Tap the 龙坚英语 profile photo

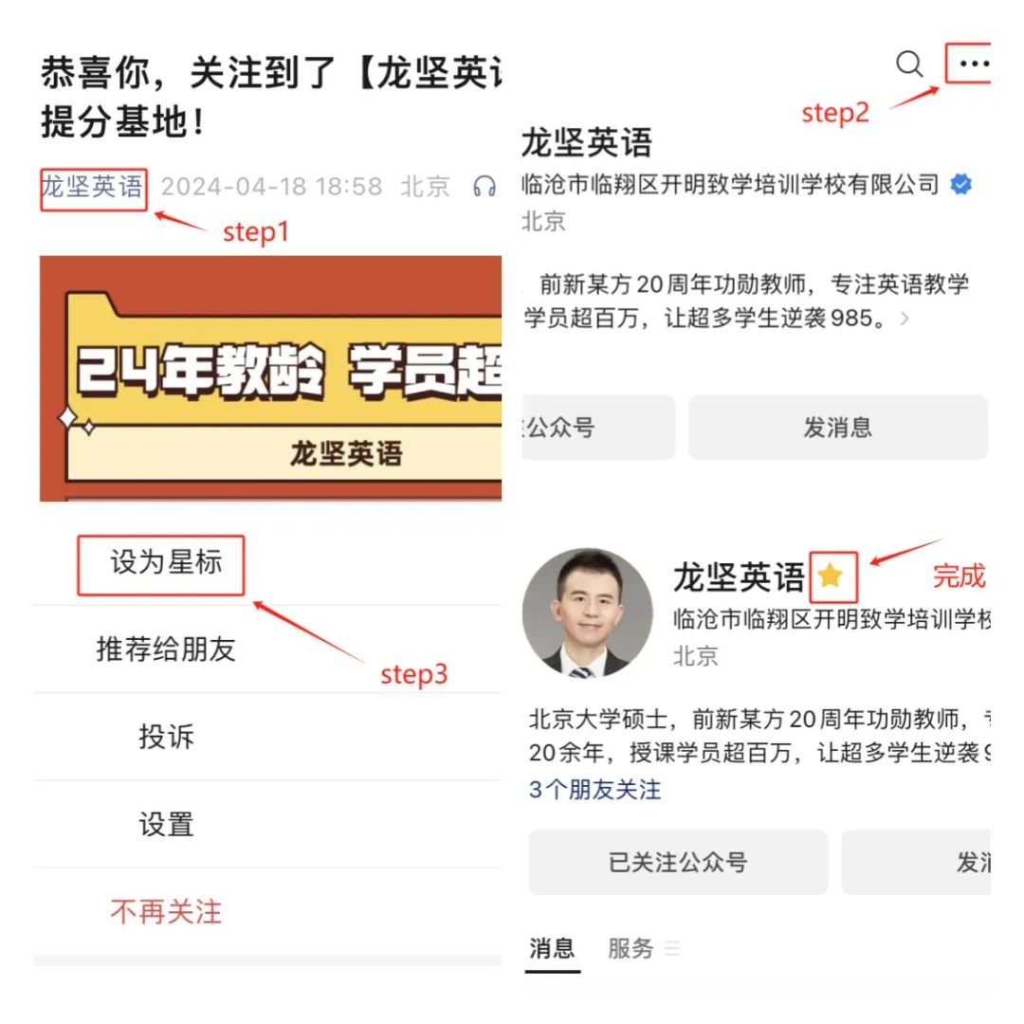[588, 613]
